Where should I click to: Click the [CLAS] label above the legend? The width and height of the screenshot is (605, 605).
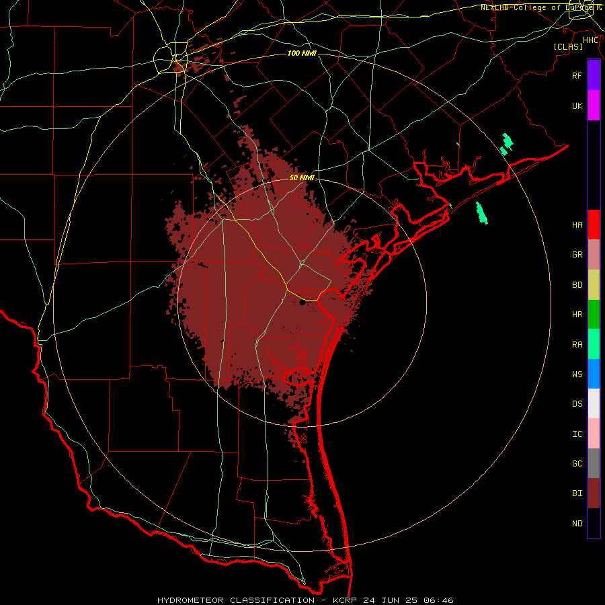568,46
